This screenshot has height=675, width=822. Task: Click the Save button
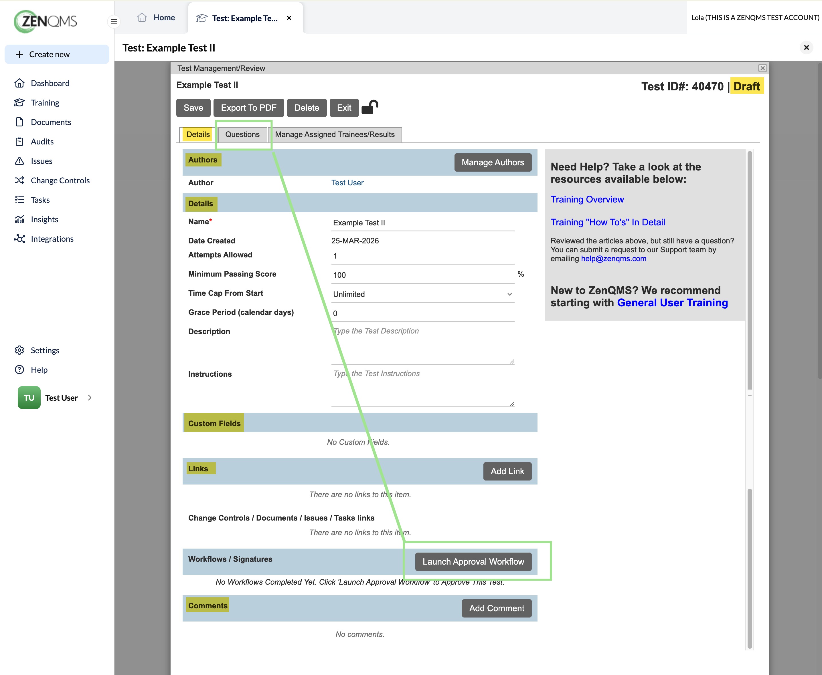coord(193,108)
